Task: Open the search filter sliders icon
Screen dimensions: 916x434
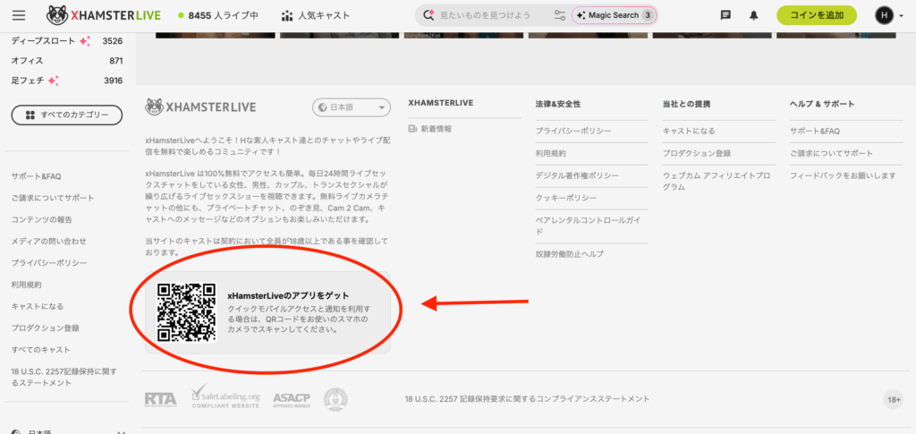Action: point(560,15)
